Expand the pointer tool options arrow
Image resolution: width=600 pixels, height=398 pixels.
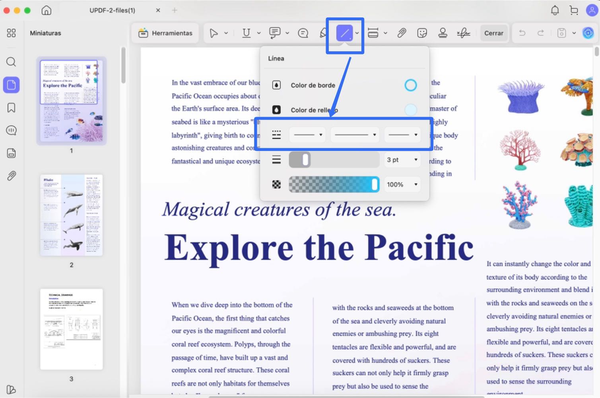(226, 33)
